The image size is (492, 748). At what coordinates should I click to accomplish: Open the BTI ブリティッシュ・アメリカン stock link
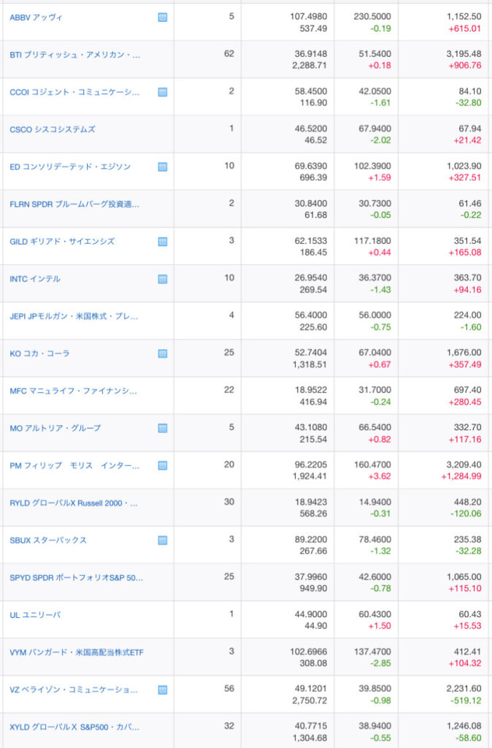(74, 55)
